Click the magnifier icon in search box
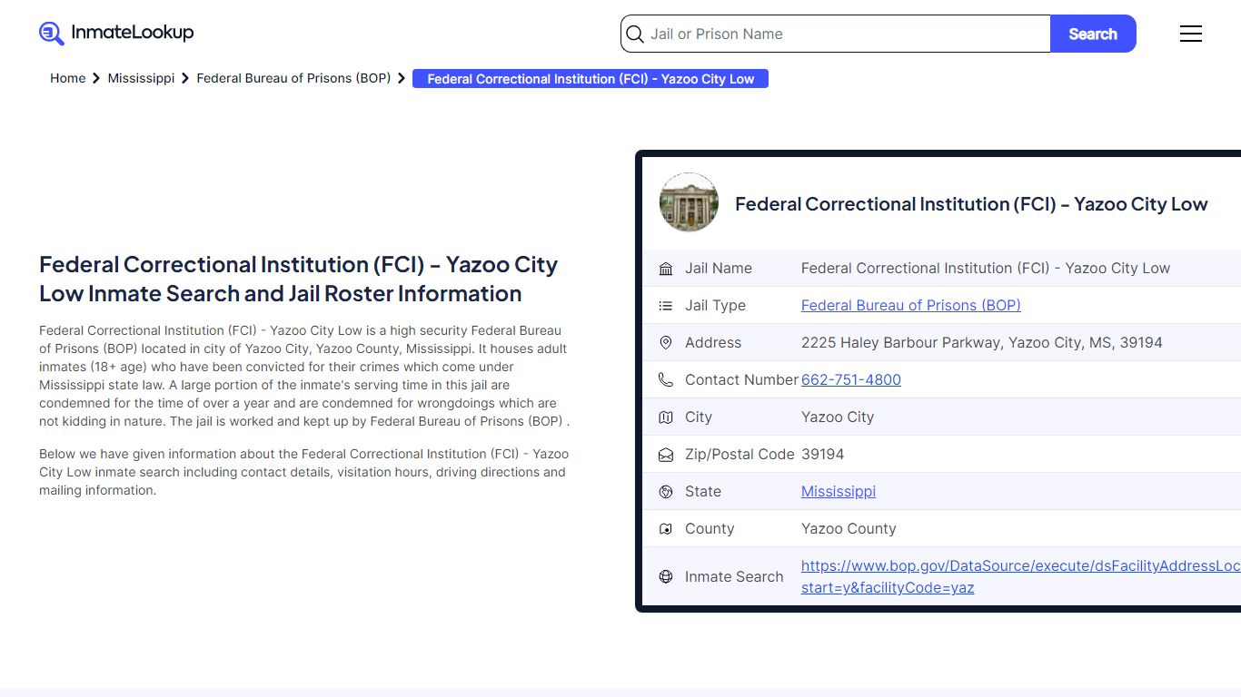Viewport: 1241px width, 697px height. 635,34
